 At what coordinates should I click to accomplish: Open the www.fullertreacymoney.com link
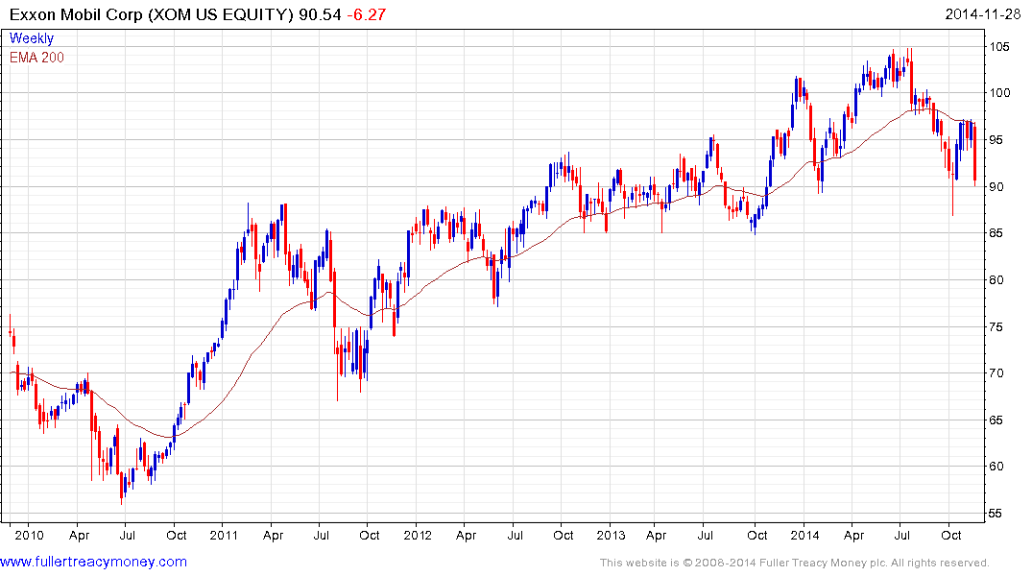point(93,563)
